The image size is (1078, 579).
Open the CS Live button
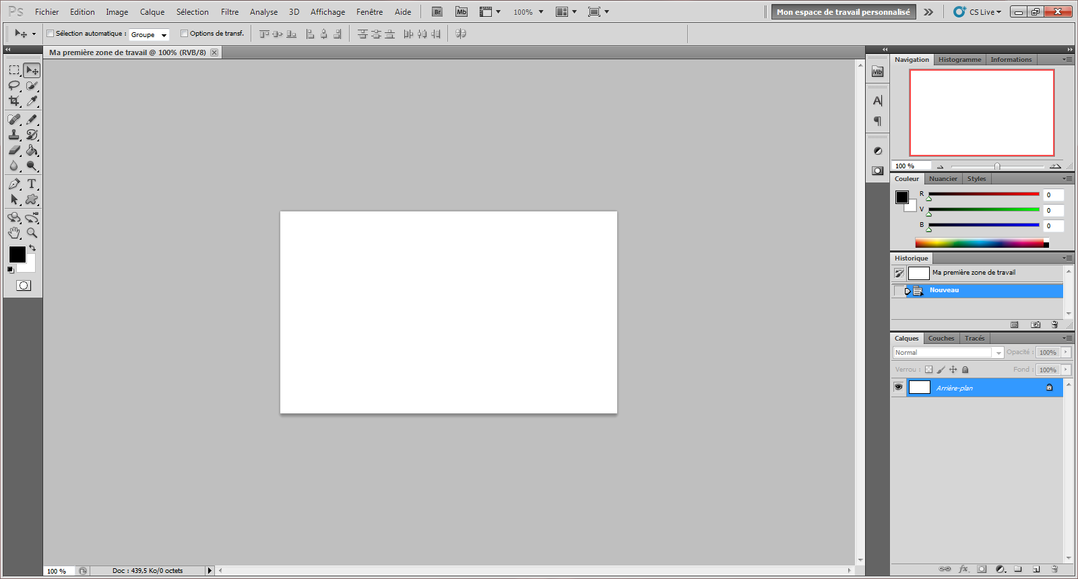click(978, 12)
